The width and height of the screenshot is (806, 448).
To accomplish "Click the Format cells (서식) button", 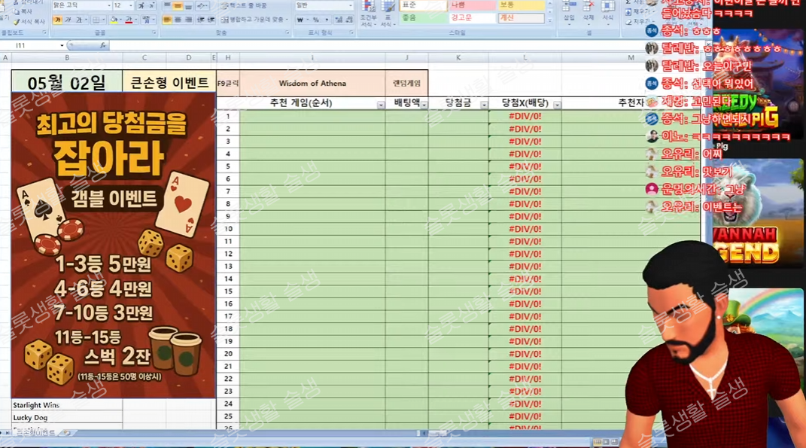I will pyautogui.click(x=607, y=12).
